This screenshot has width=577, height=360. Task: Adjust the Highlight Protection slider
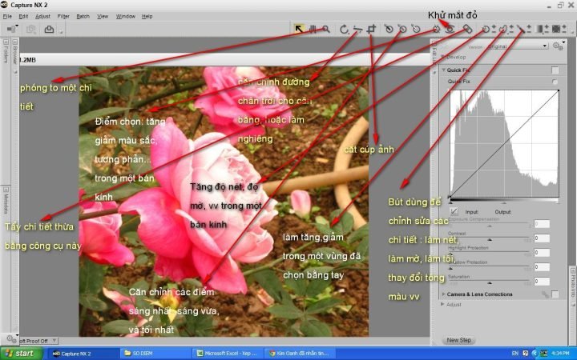(490, 253)
